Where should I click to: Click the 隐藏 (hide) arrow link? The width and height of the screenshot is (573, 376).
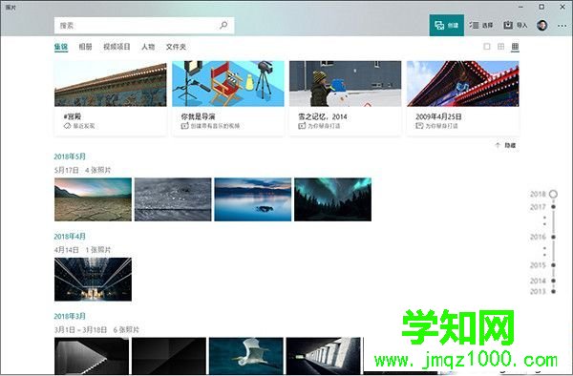(506, 145)
